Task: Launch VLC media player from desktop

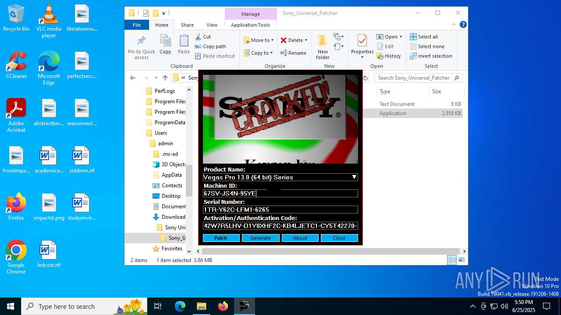Action: click(49, 21)
